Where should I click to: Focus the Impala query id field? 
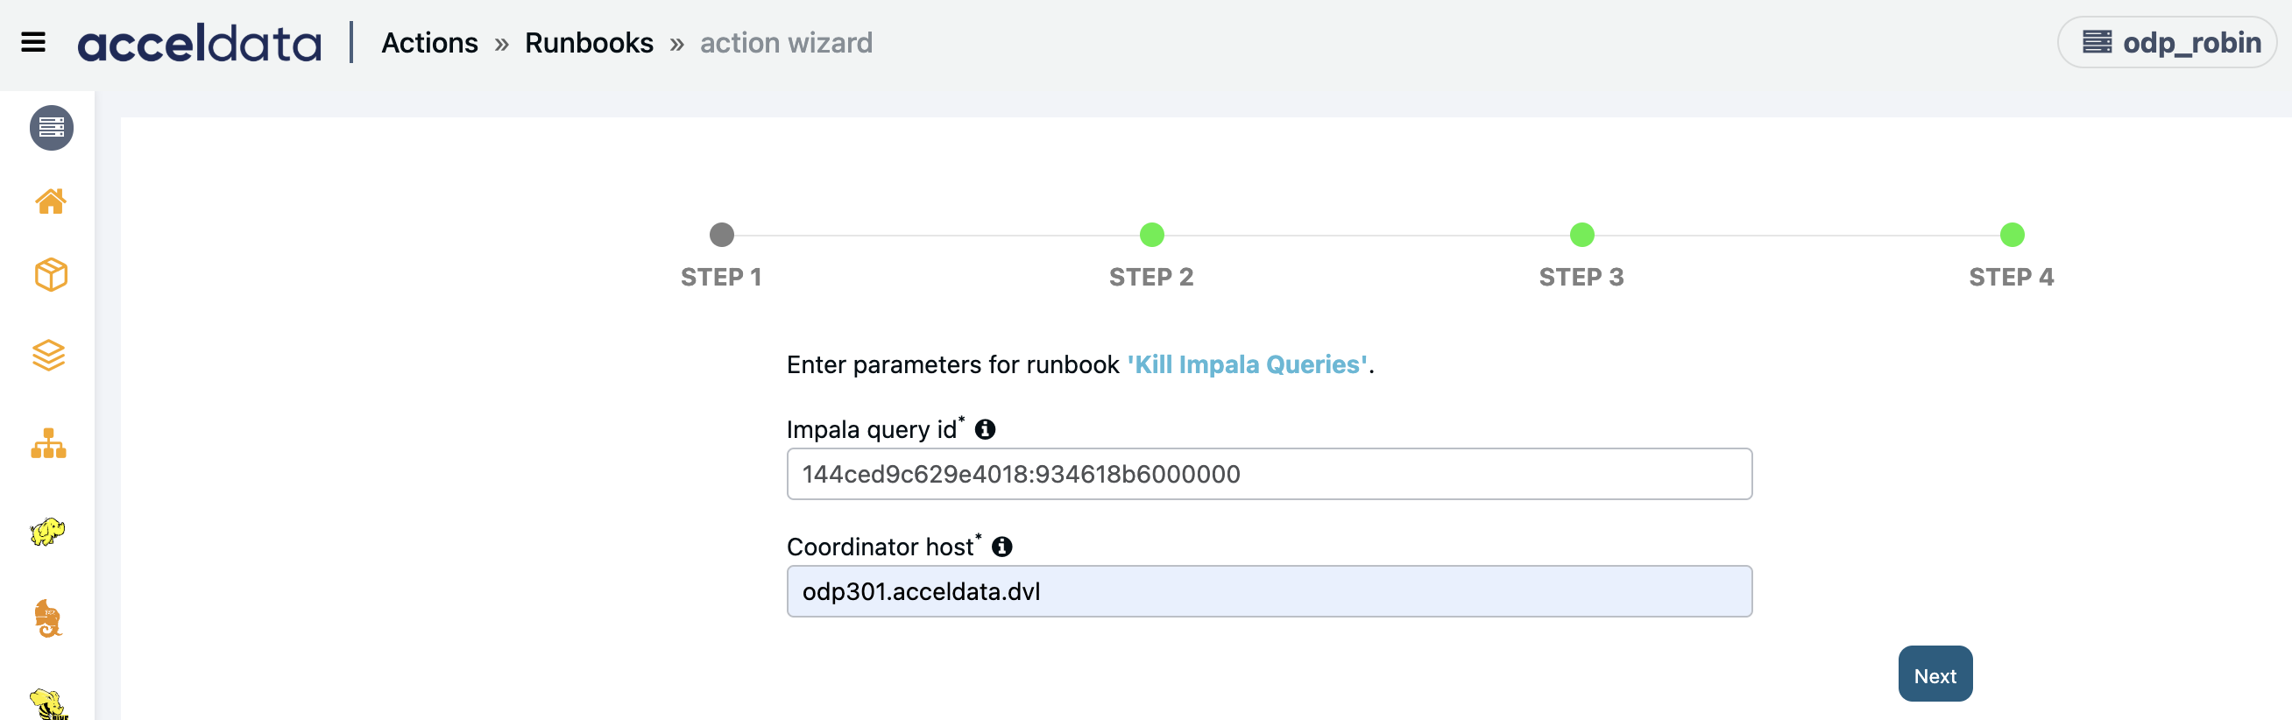click(1269, 474)
